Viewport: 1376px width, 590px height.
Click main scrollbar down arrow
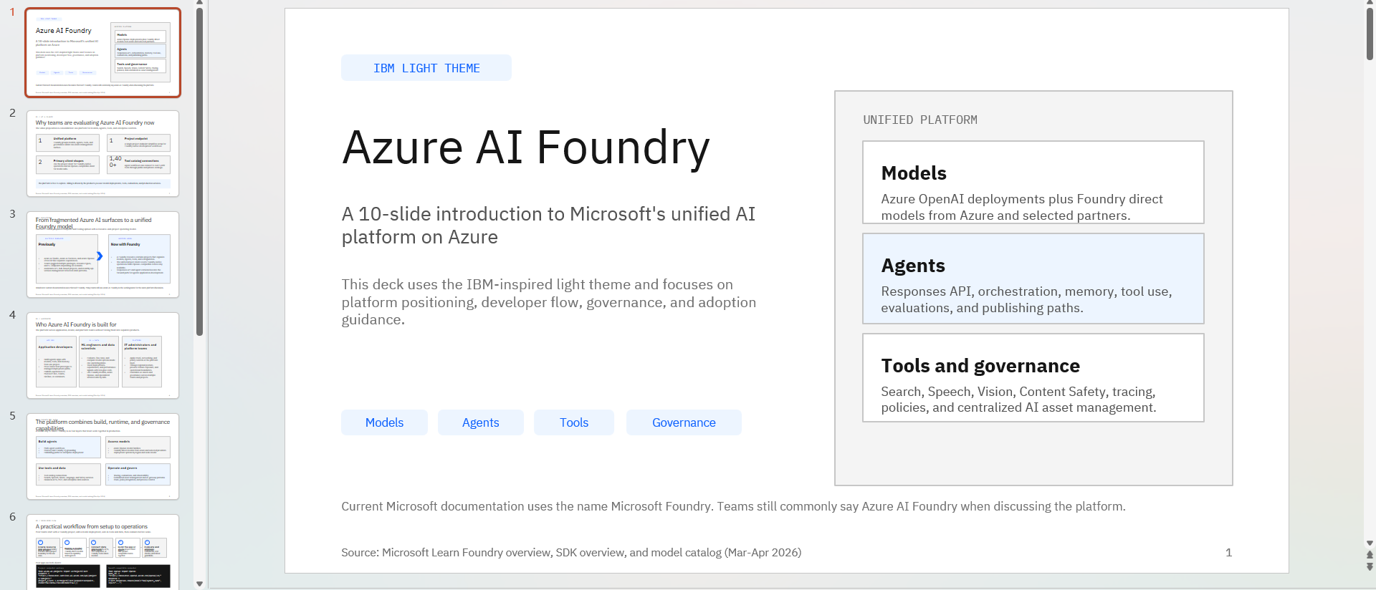[x=1370, y=543]
